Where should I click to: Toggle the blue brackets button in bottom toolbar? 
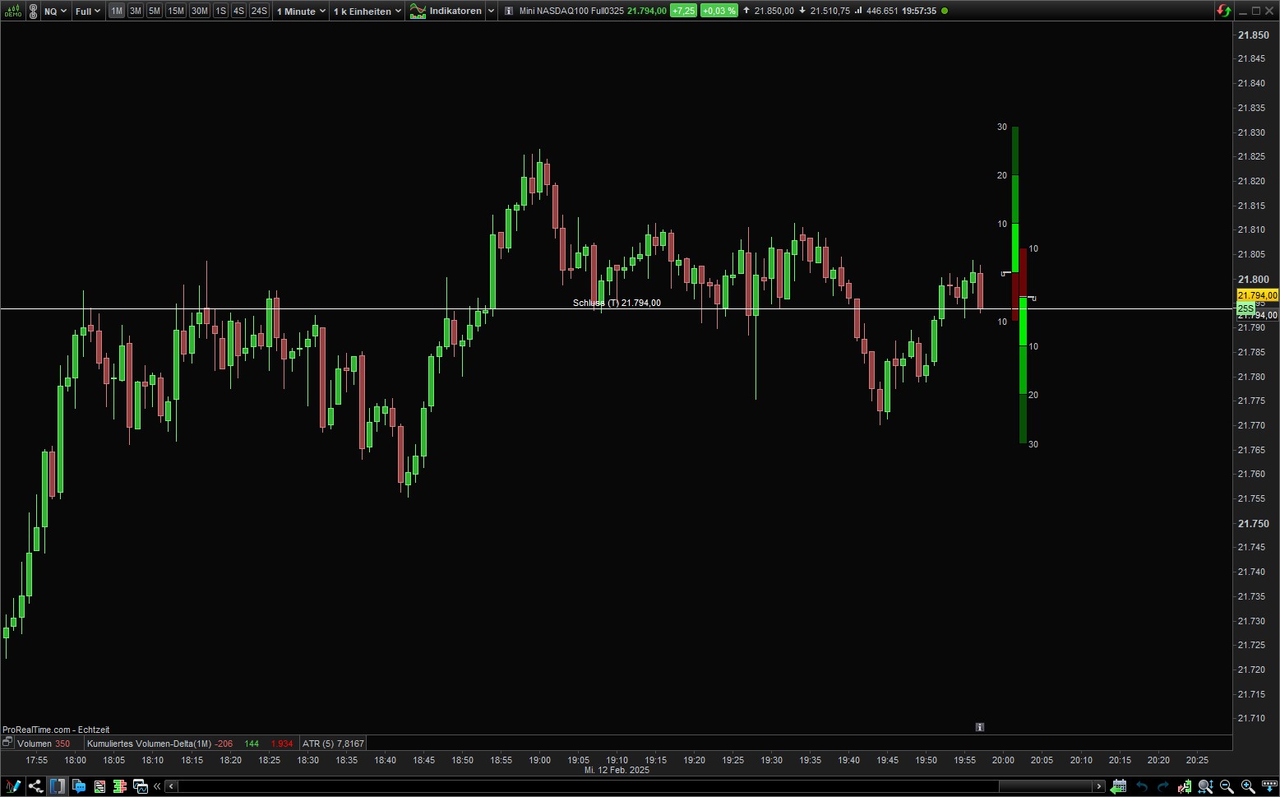click(57, 786)
